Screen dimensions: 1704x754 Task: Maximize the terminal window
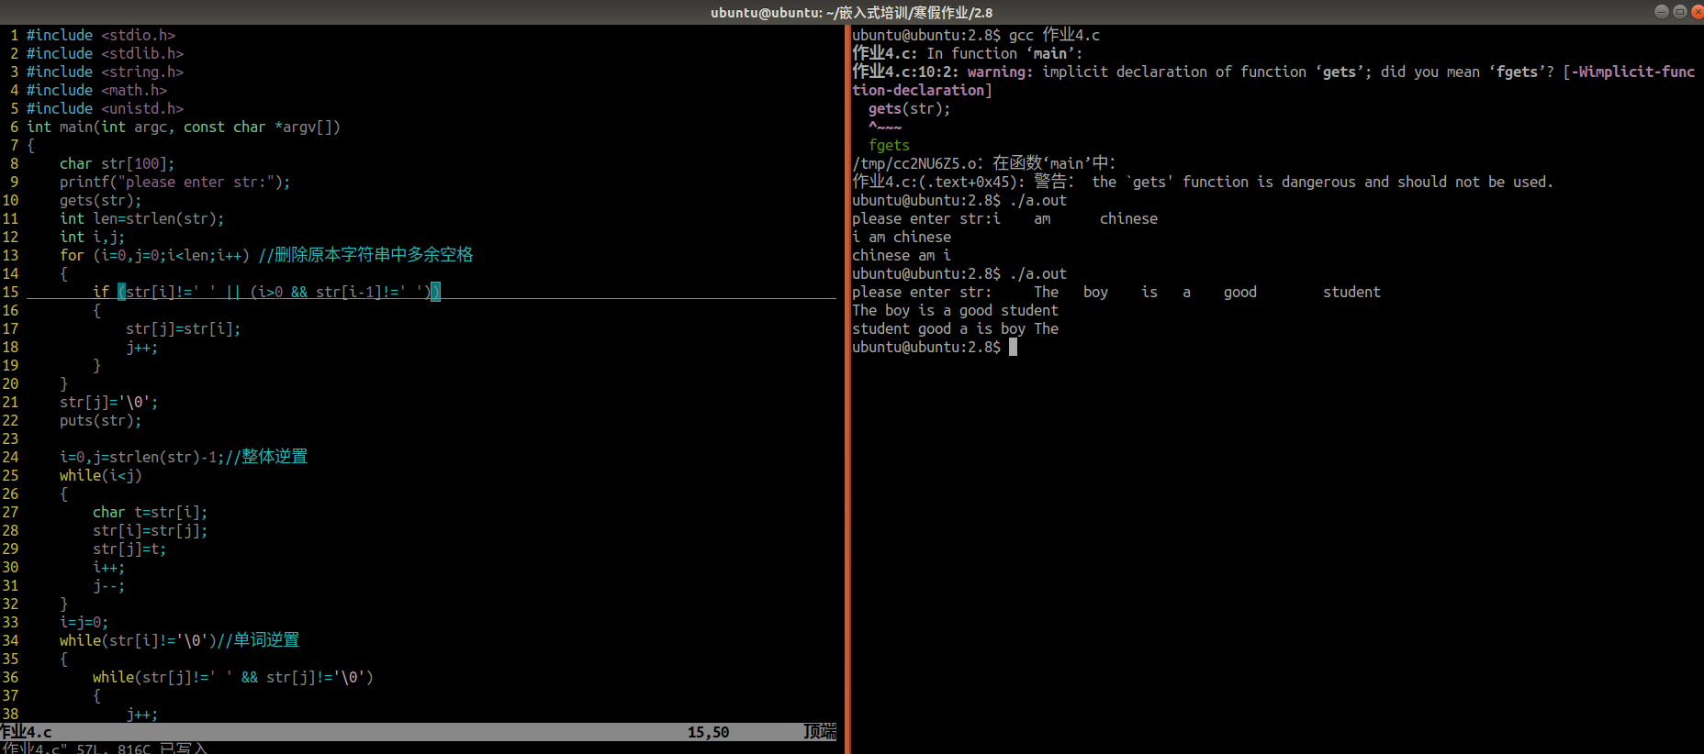(x=1680, y=12)
